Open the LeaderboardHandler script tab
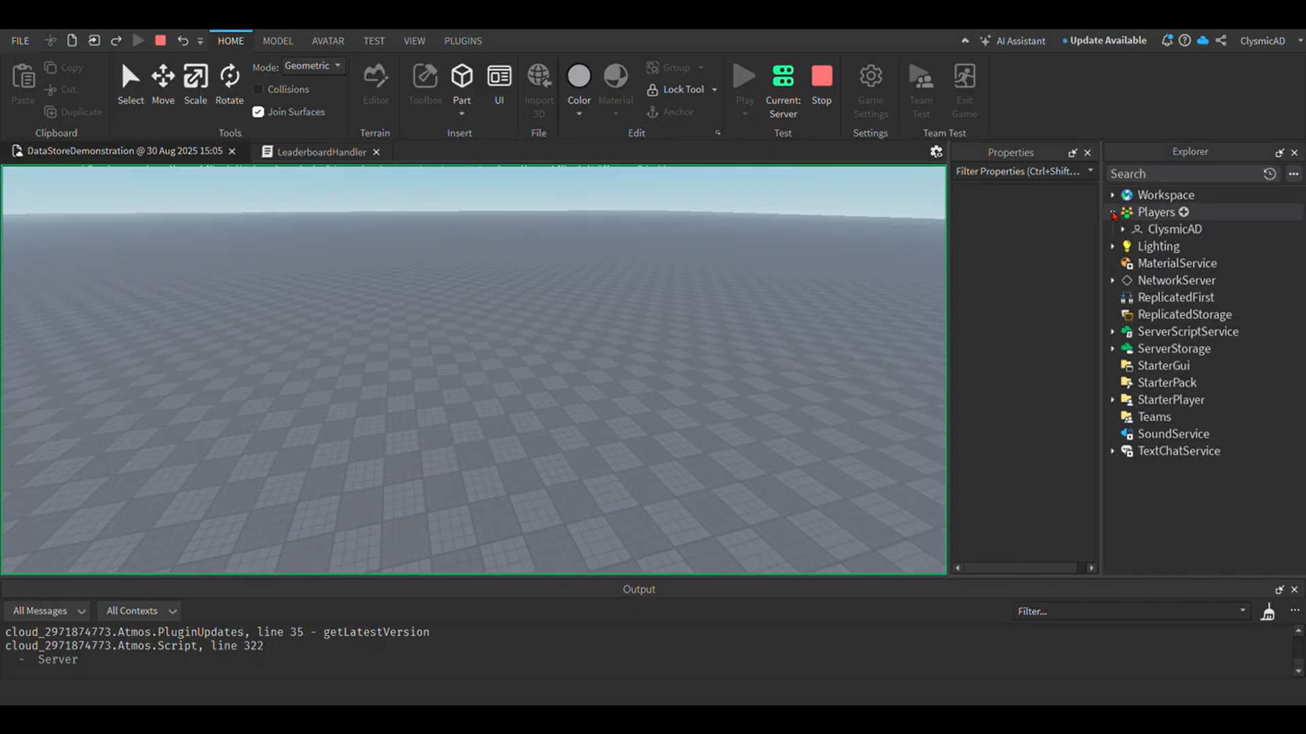This screenshot has width=1306, height=734. (x=321, y=152)
